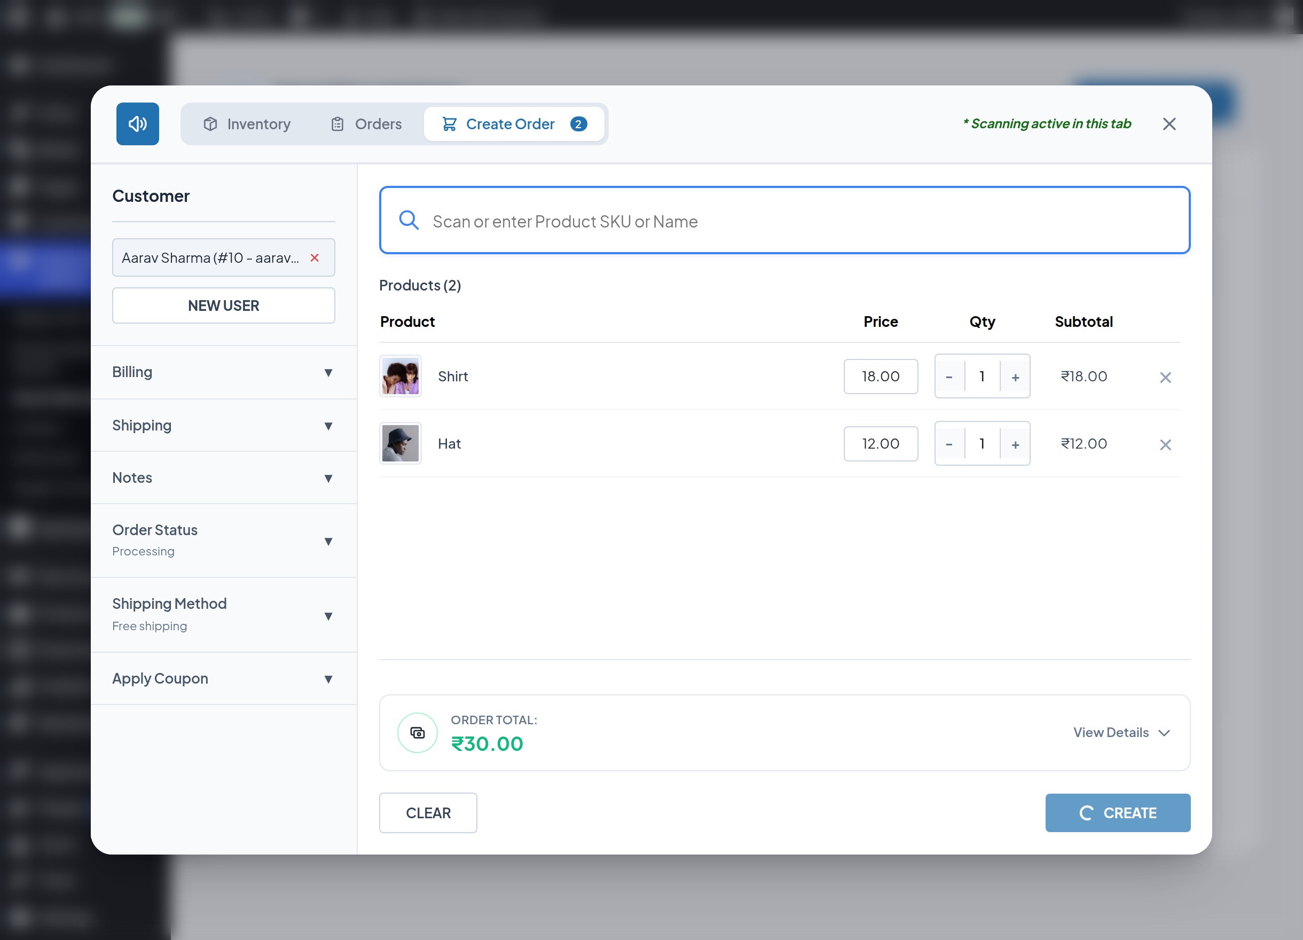The width and height of the screenshot is (1303, 940).
Task: Click the Hat quantity value field
Action: point(983,444)
